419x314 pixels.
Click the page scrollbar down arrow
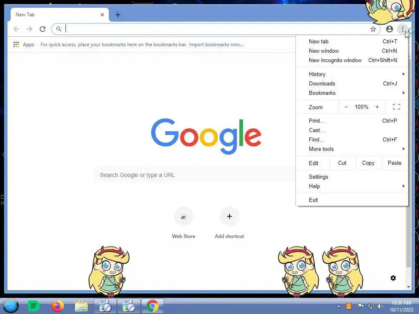pos(408,287)
